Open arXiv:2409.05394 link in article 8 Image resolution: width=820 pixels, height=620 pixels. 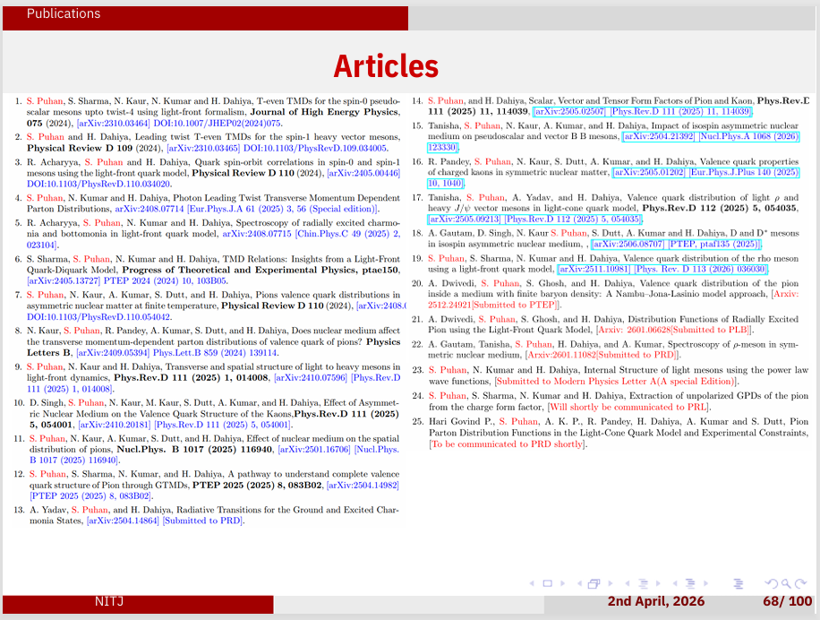click(113, 353)
